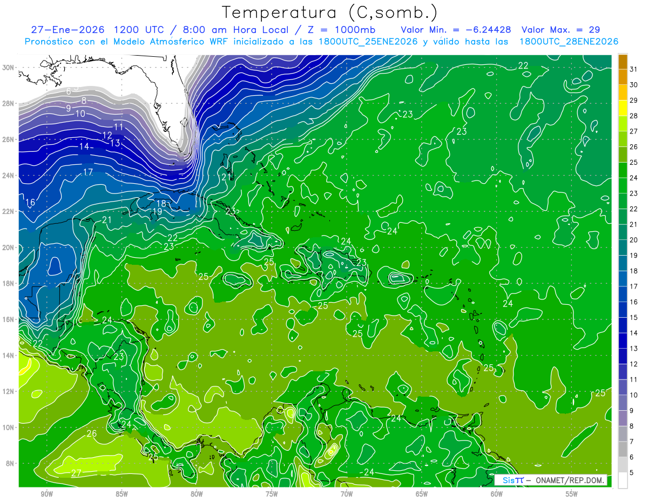Click the blue swatch between 15 and 16
The image size is (648, 501).
coord(623,310)
